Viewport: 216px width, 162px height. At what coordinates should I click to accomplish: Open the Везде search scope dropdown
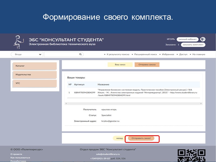[x=27, y=55]
